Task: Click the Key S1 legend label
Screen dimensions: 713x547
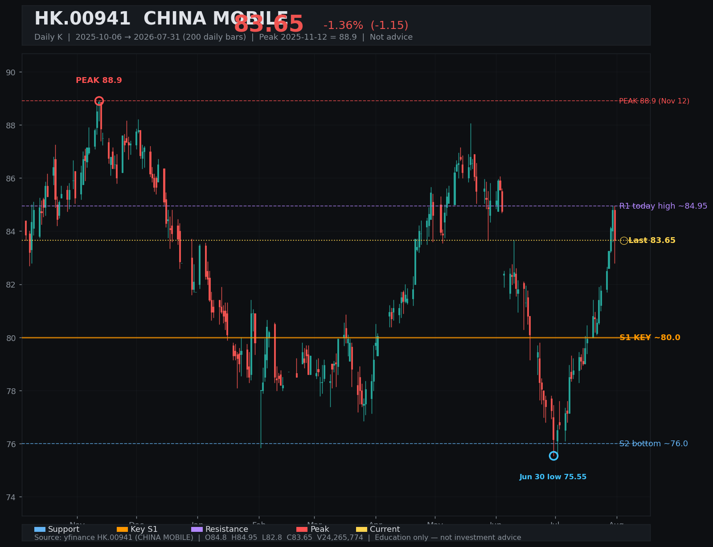Action: pos(144,530)
